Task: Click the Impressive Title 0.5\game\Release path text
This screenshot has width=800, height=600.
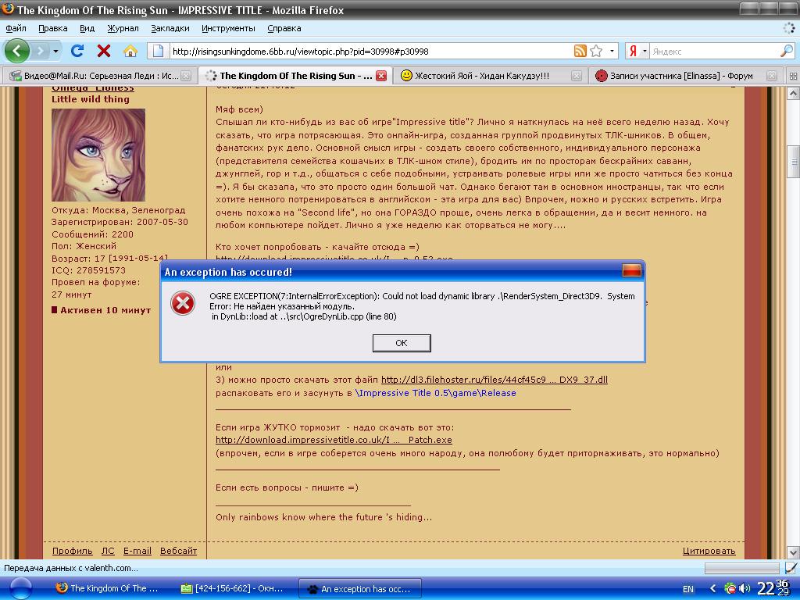Action: point(436,393)
